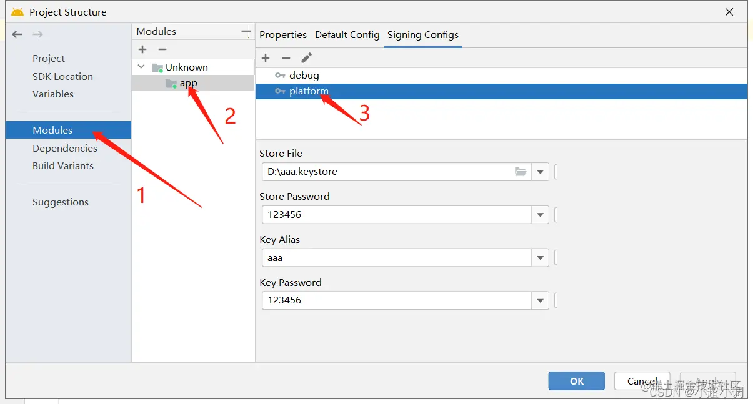The image size is (753, 404).
Task: Open the Variables section
Action: click(53, 94)
